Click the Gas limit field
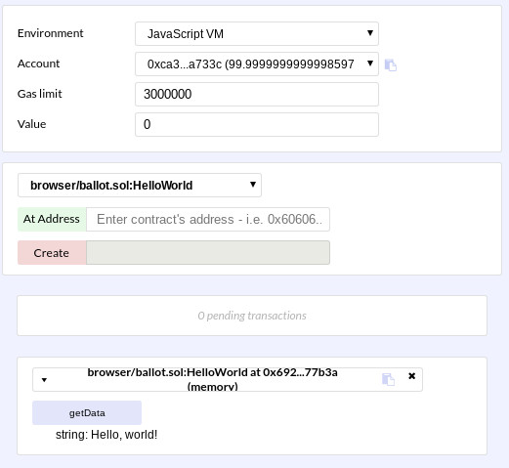Image resolution: width=509 pixels, height=468 pixels. (x=257, y=94)
